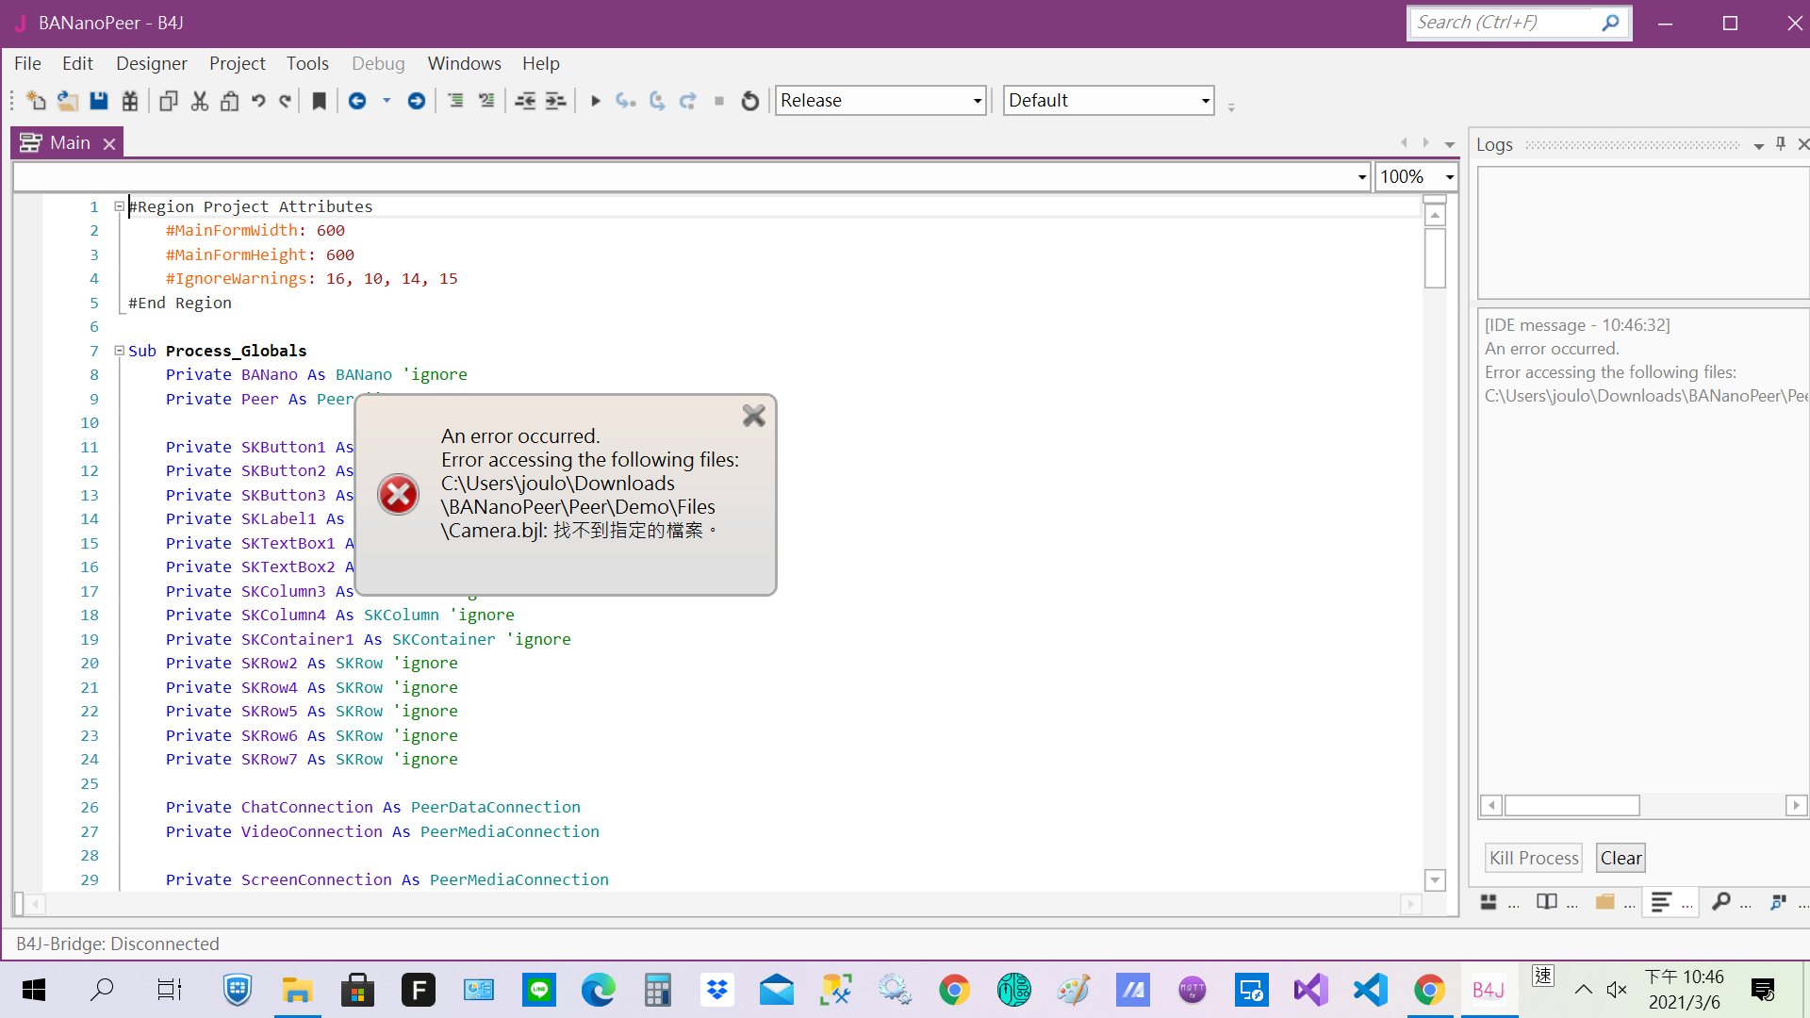Click the Cut scissors icon
Viewport: 1810px width, 1018px height.
coord(199,101)
